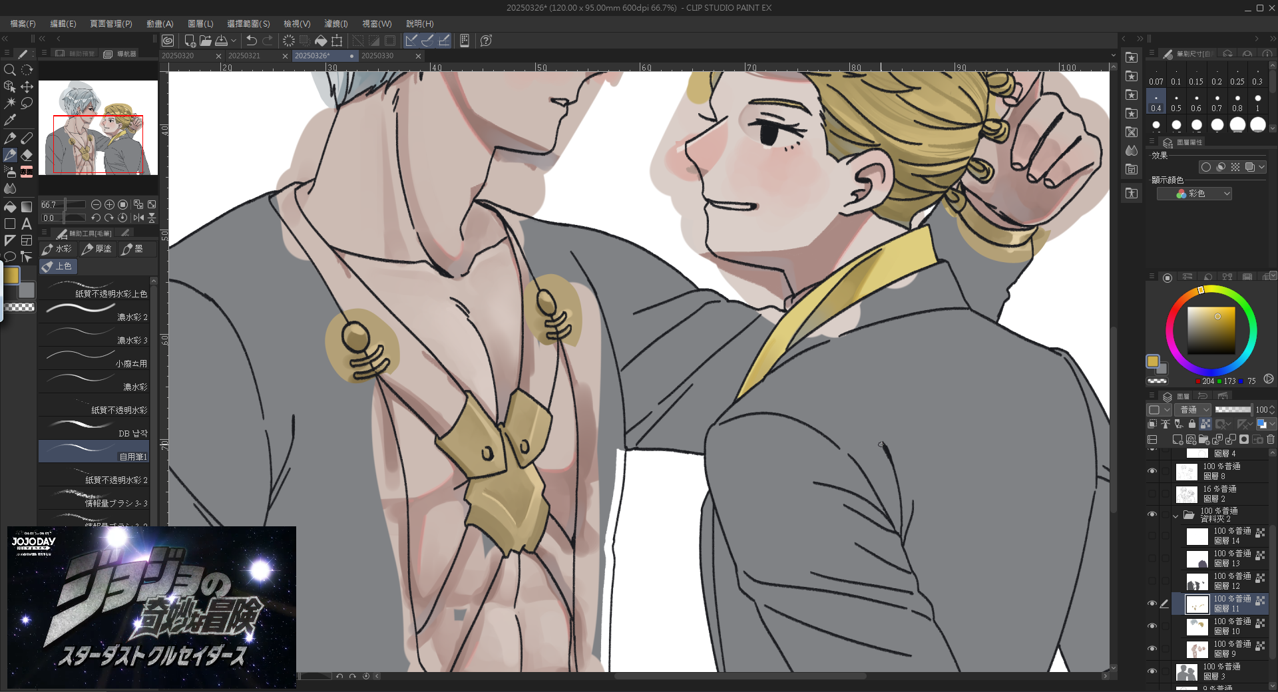The image size is (1278, 692).
Task: Select the Lasso selection tool
Action: point(27,103)
